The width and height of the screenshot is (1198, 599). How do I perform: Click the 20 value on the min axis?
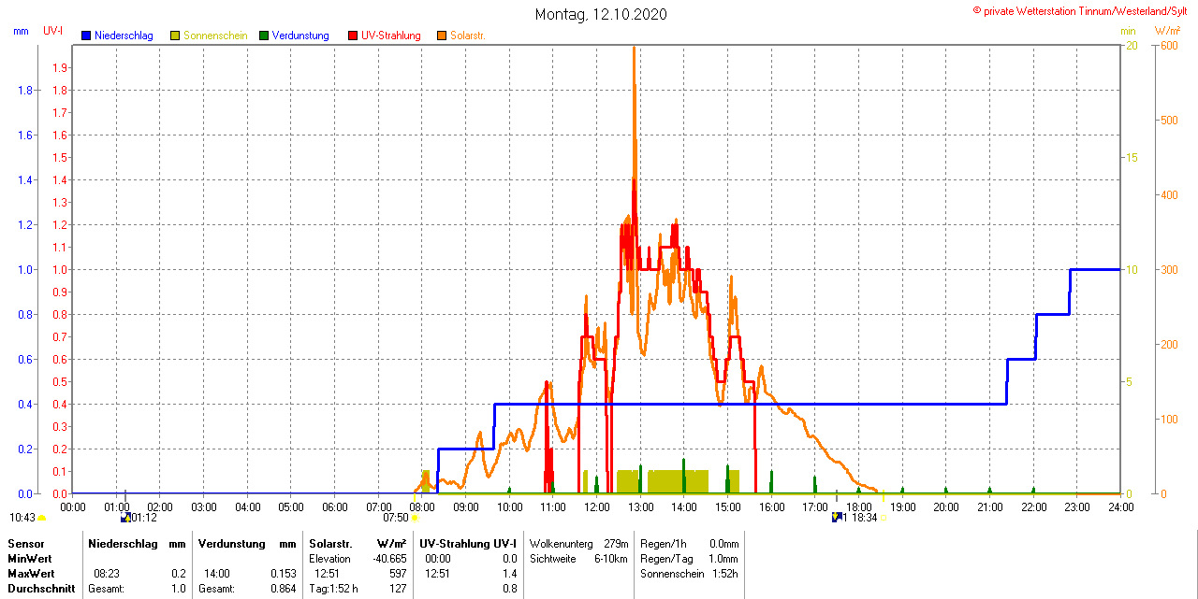1132,45
